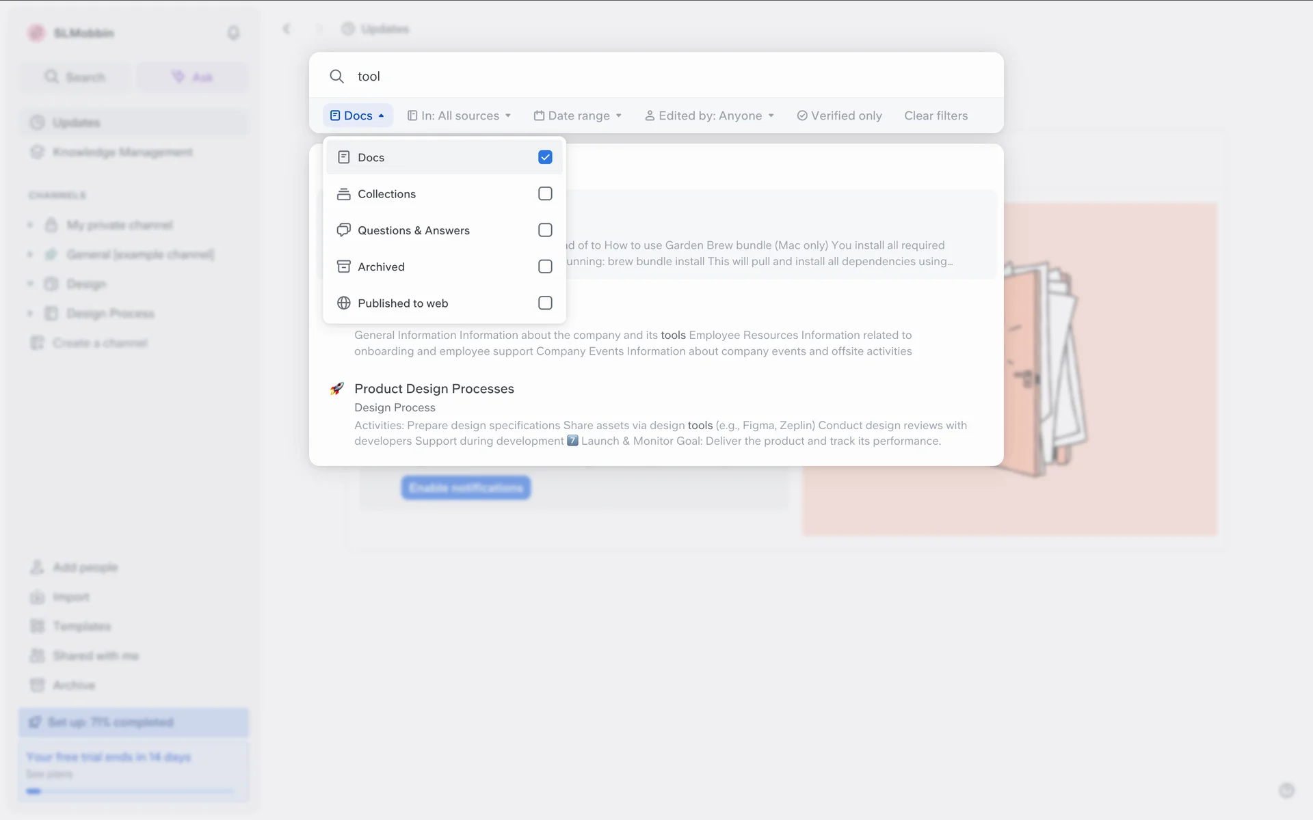Uncheck the Docs checkbox
Viewport: 1313px width, 820px height.
tap(545, 157)
